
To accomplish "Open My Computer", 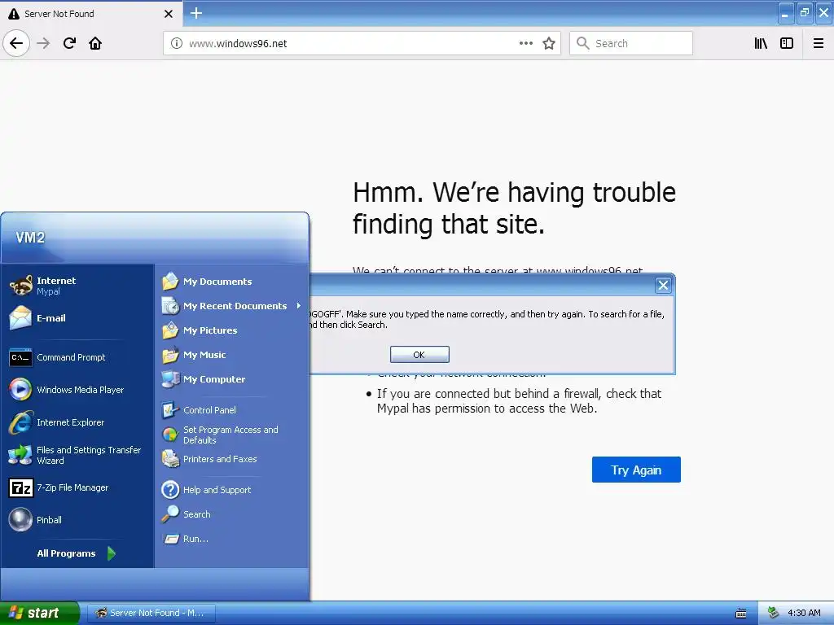I will [x=232, y=379].
